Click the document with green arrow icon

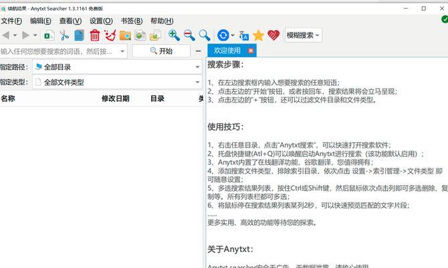pos(140,36)
